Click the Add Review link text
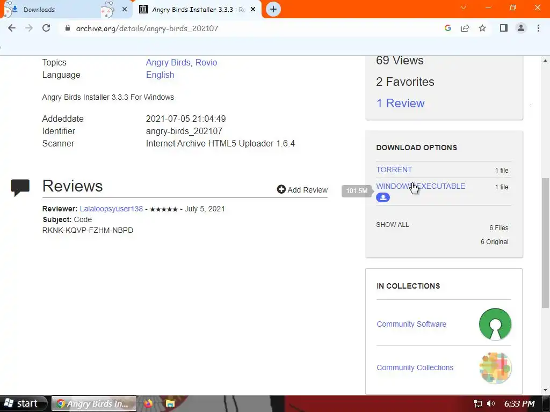The width and height of the screenshot is (550, 412). point(308,190)
